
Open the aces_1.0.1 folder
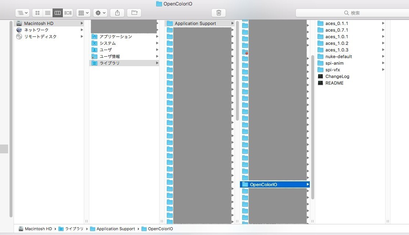point(351,36)
